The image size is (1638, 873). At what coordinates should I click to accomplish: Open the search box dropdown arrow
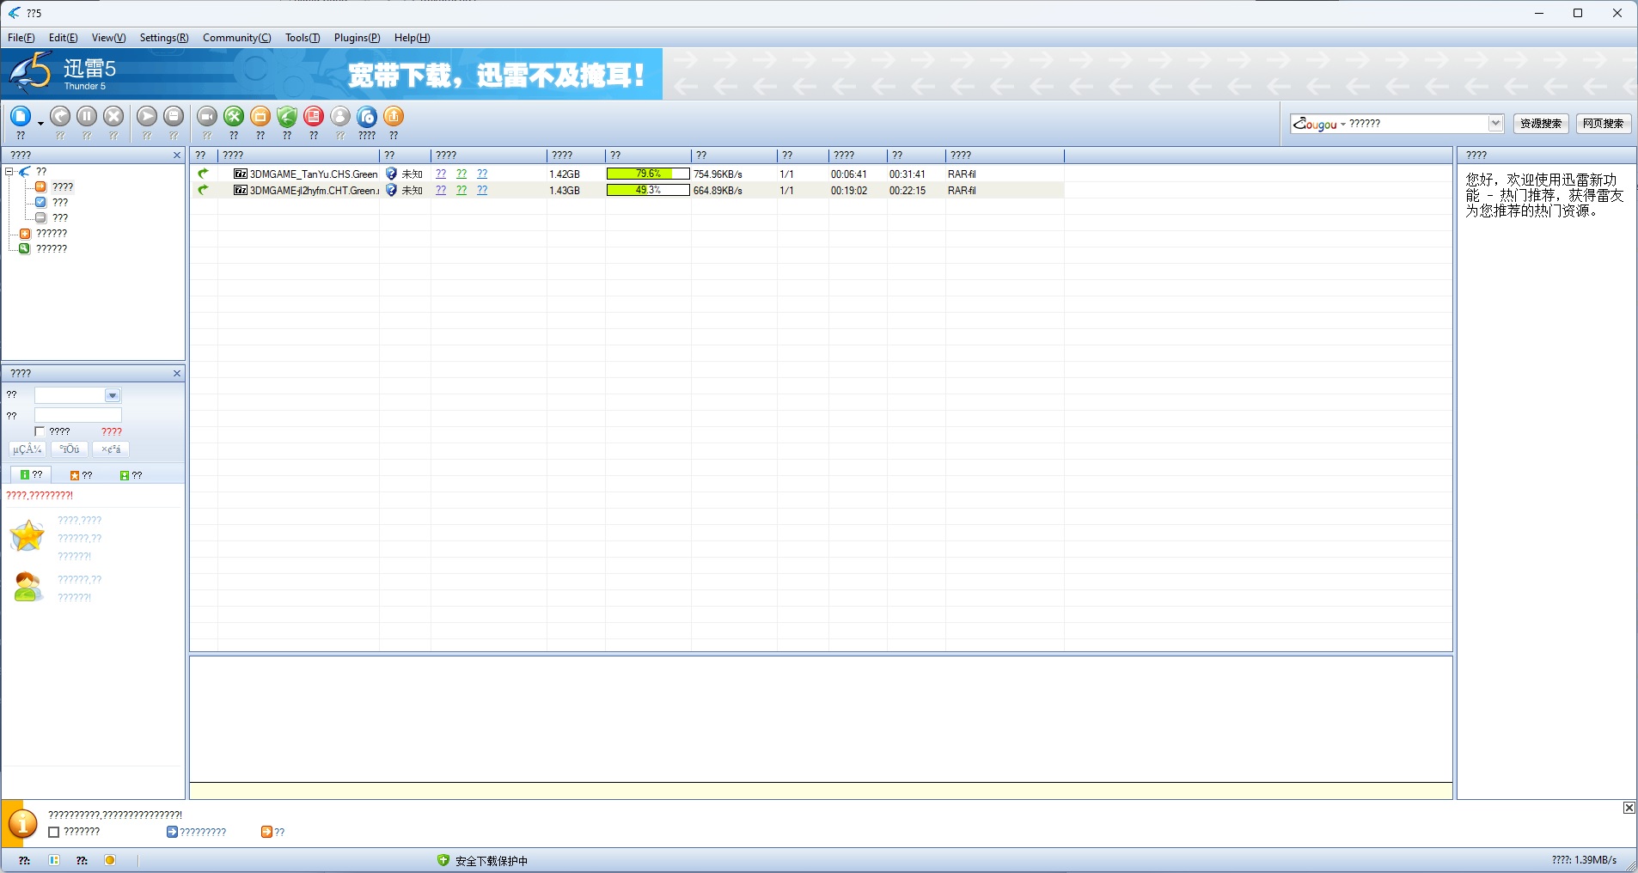click(x=1495, y=124)
